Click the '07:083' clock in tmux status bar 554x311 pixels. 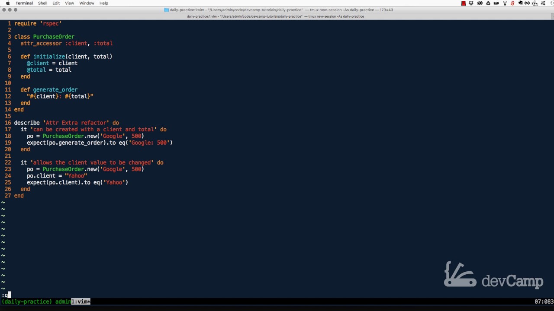click(x=544, y=301)
